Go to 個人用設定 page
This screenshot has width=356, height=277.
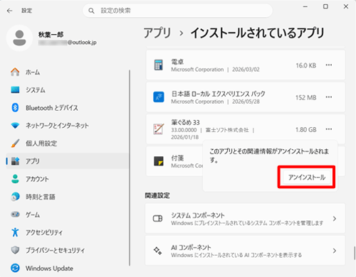68,143
